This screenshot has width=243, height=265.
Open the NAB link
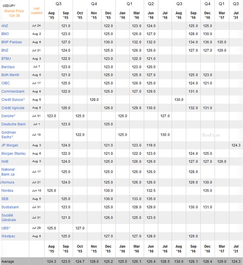point(5,161)
